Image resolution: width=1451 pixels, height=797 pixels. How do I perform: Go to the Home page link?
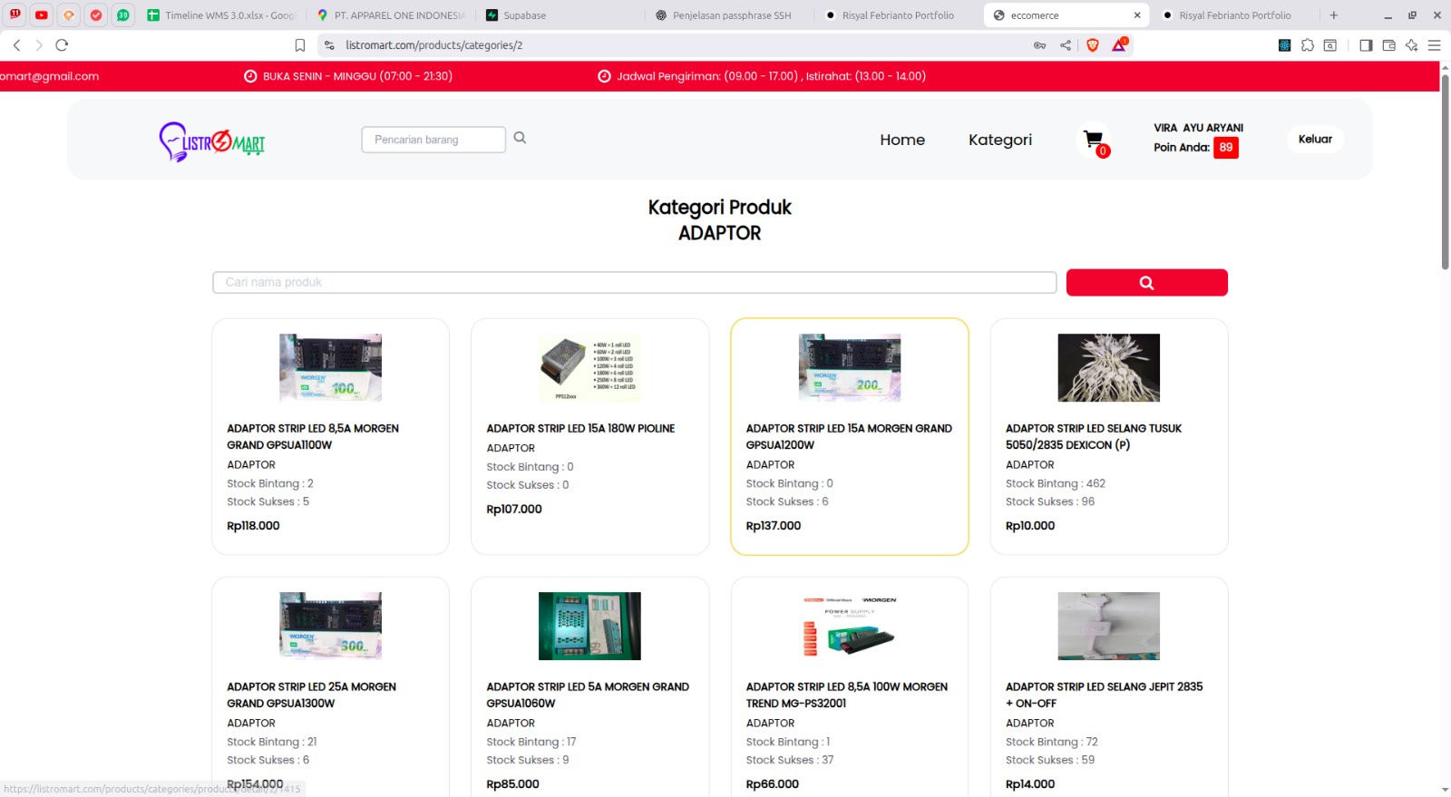coord(901,140)
